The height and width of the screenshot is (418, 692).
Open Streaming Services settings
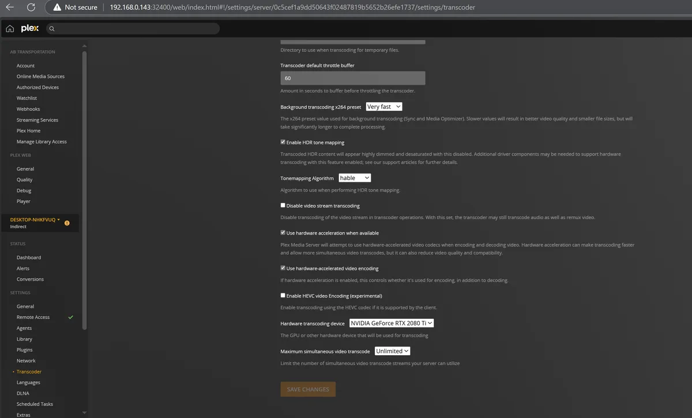37,120
